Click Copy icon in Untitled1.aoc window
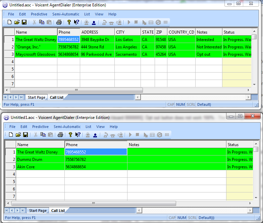Screen dimensions: 263x223 [43, 135]
